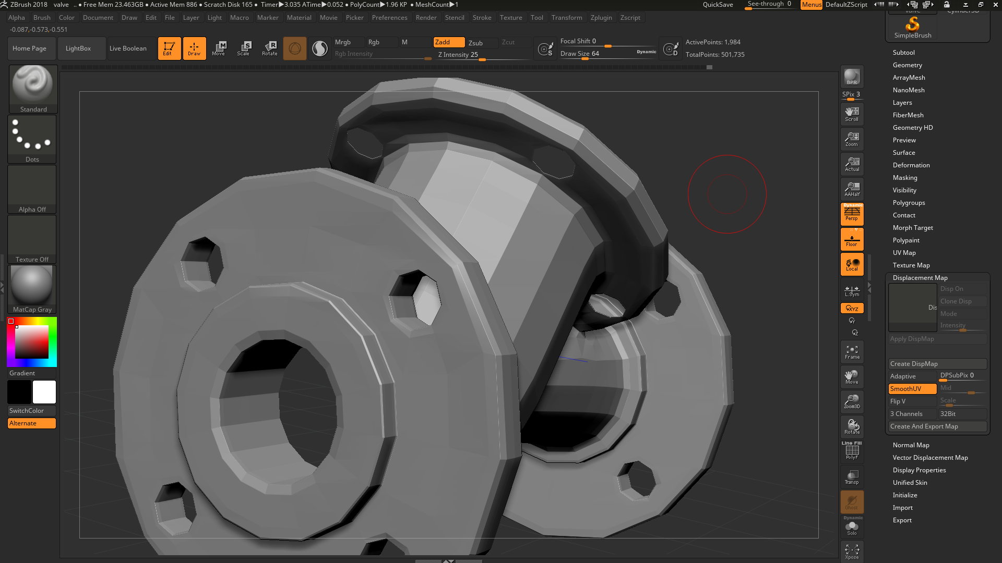Toggle the Floor grid
The width and height of the screenshot is (1002, 563).
(x=852, y=239)
